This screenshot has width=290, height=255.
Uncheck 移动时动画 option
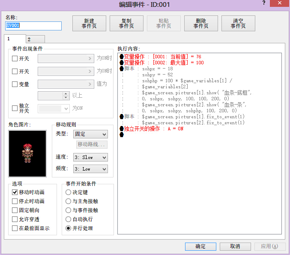15,192
